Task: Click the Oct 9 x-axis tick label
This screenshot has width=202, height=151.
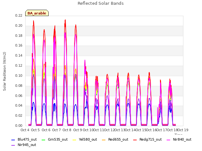Action: coord(78,130)
